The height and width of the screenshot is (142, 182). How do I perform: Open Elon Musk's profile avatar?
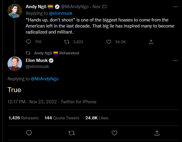coord(15,64)
